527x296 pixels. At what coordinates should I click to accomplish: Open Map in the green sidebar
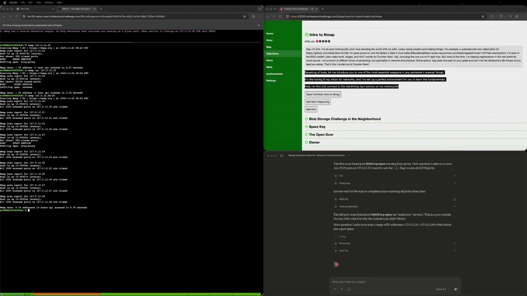click(x=269, y=47)
